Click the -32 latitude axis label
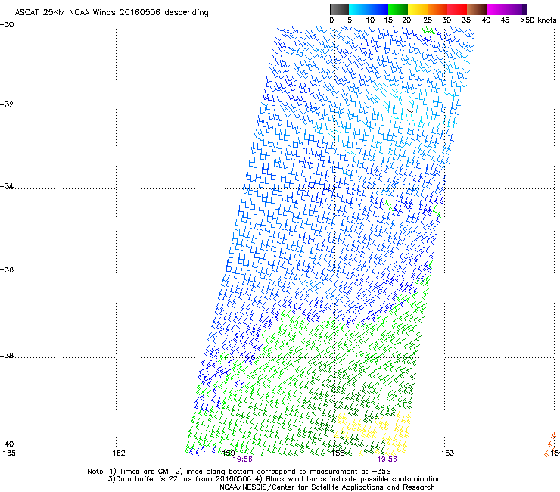560x492 pixels. pyautogui.click(x=7, y=104)
